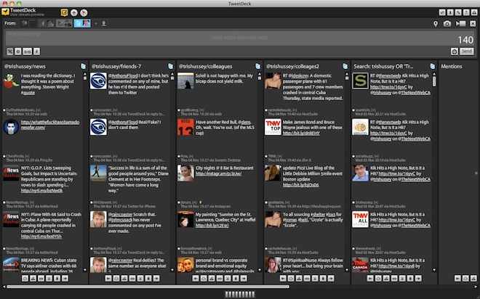Click the Twitter bird on Search column header
Viewport: 480px width, 299px height.
tap(433, 66)
